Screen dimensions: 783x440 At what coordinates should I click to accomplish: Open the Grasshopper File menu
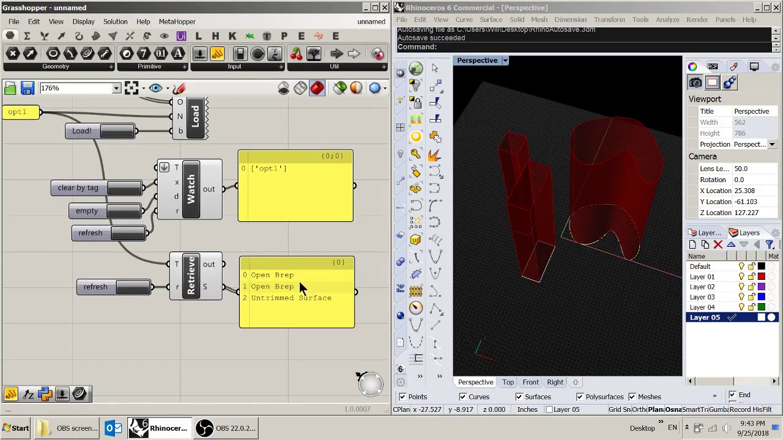(13, 21)
